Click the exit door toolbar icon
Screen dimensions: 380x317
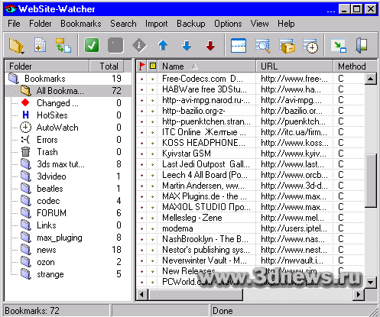pos(362,46)
